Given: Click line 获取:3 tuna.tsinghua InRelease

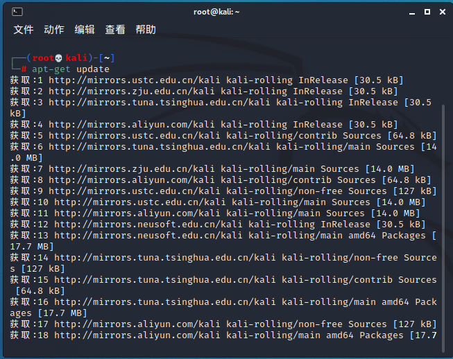Looking at the screenshot, I should click(221, 108).
